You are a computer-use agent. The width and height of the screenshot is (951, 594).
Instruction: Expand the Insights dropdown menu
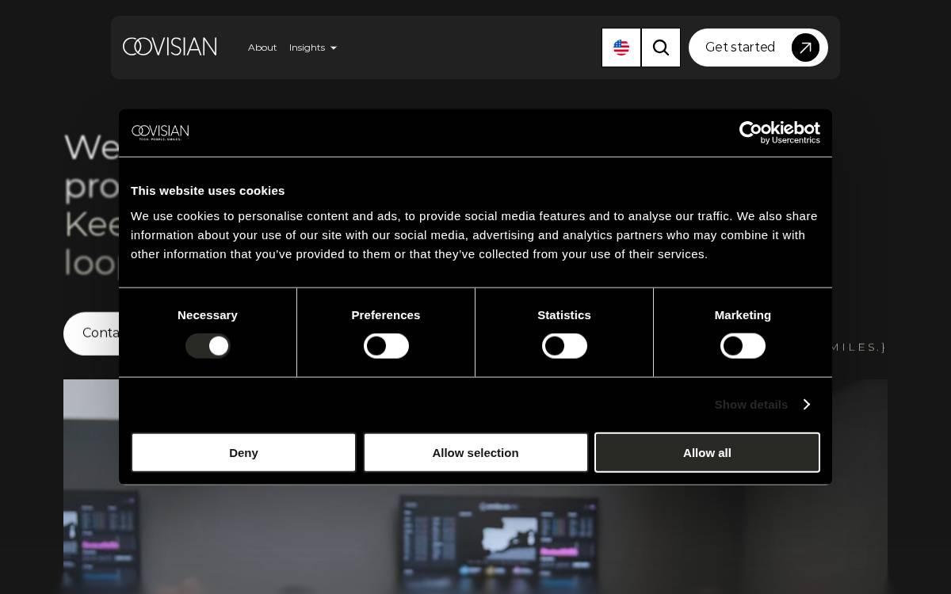(x=312, y=48)
